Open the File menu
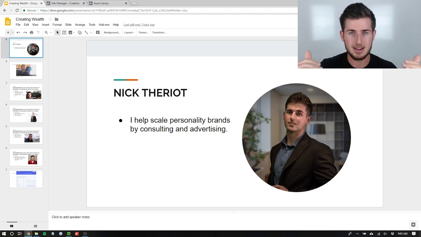Viewport: 421px width, 237px height. 18,25
